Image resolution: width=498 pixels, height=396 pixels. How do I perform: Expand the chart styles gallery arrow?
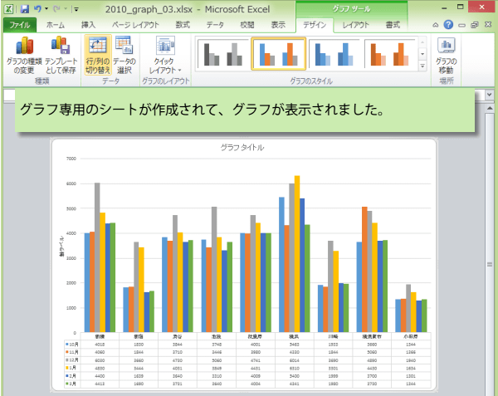[x=422, y=64]
